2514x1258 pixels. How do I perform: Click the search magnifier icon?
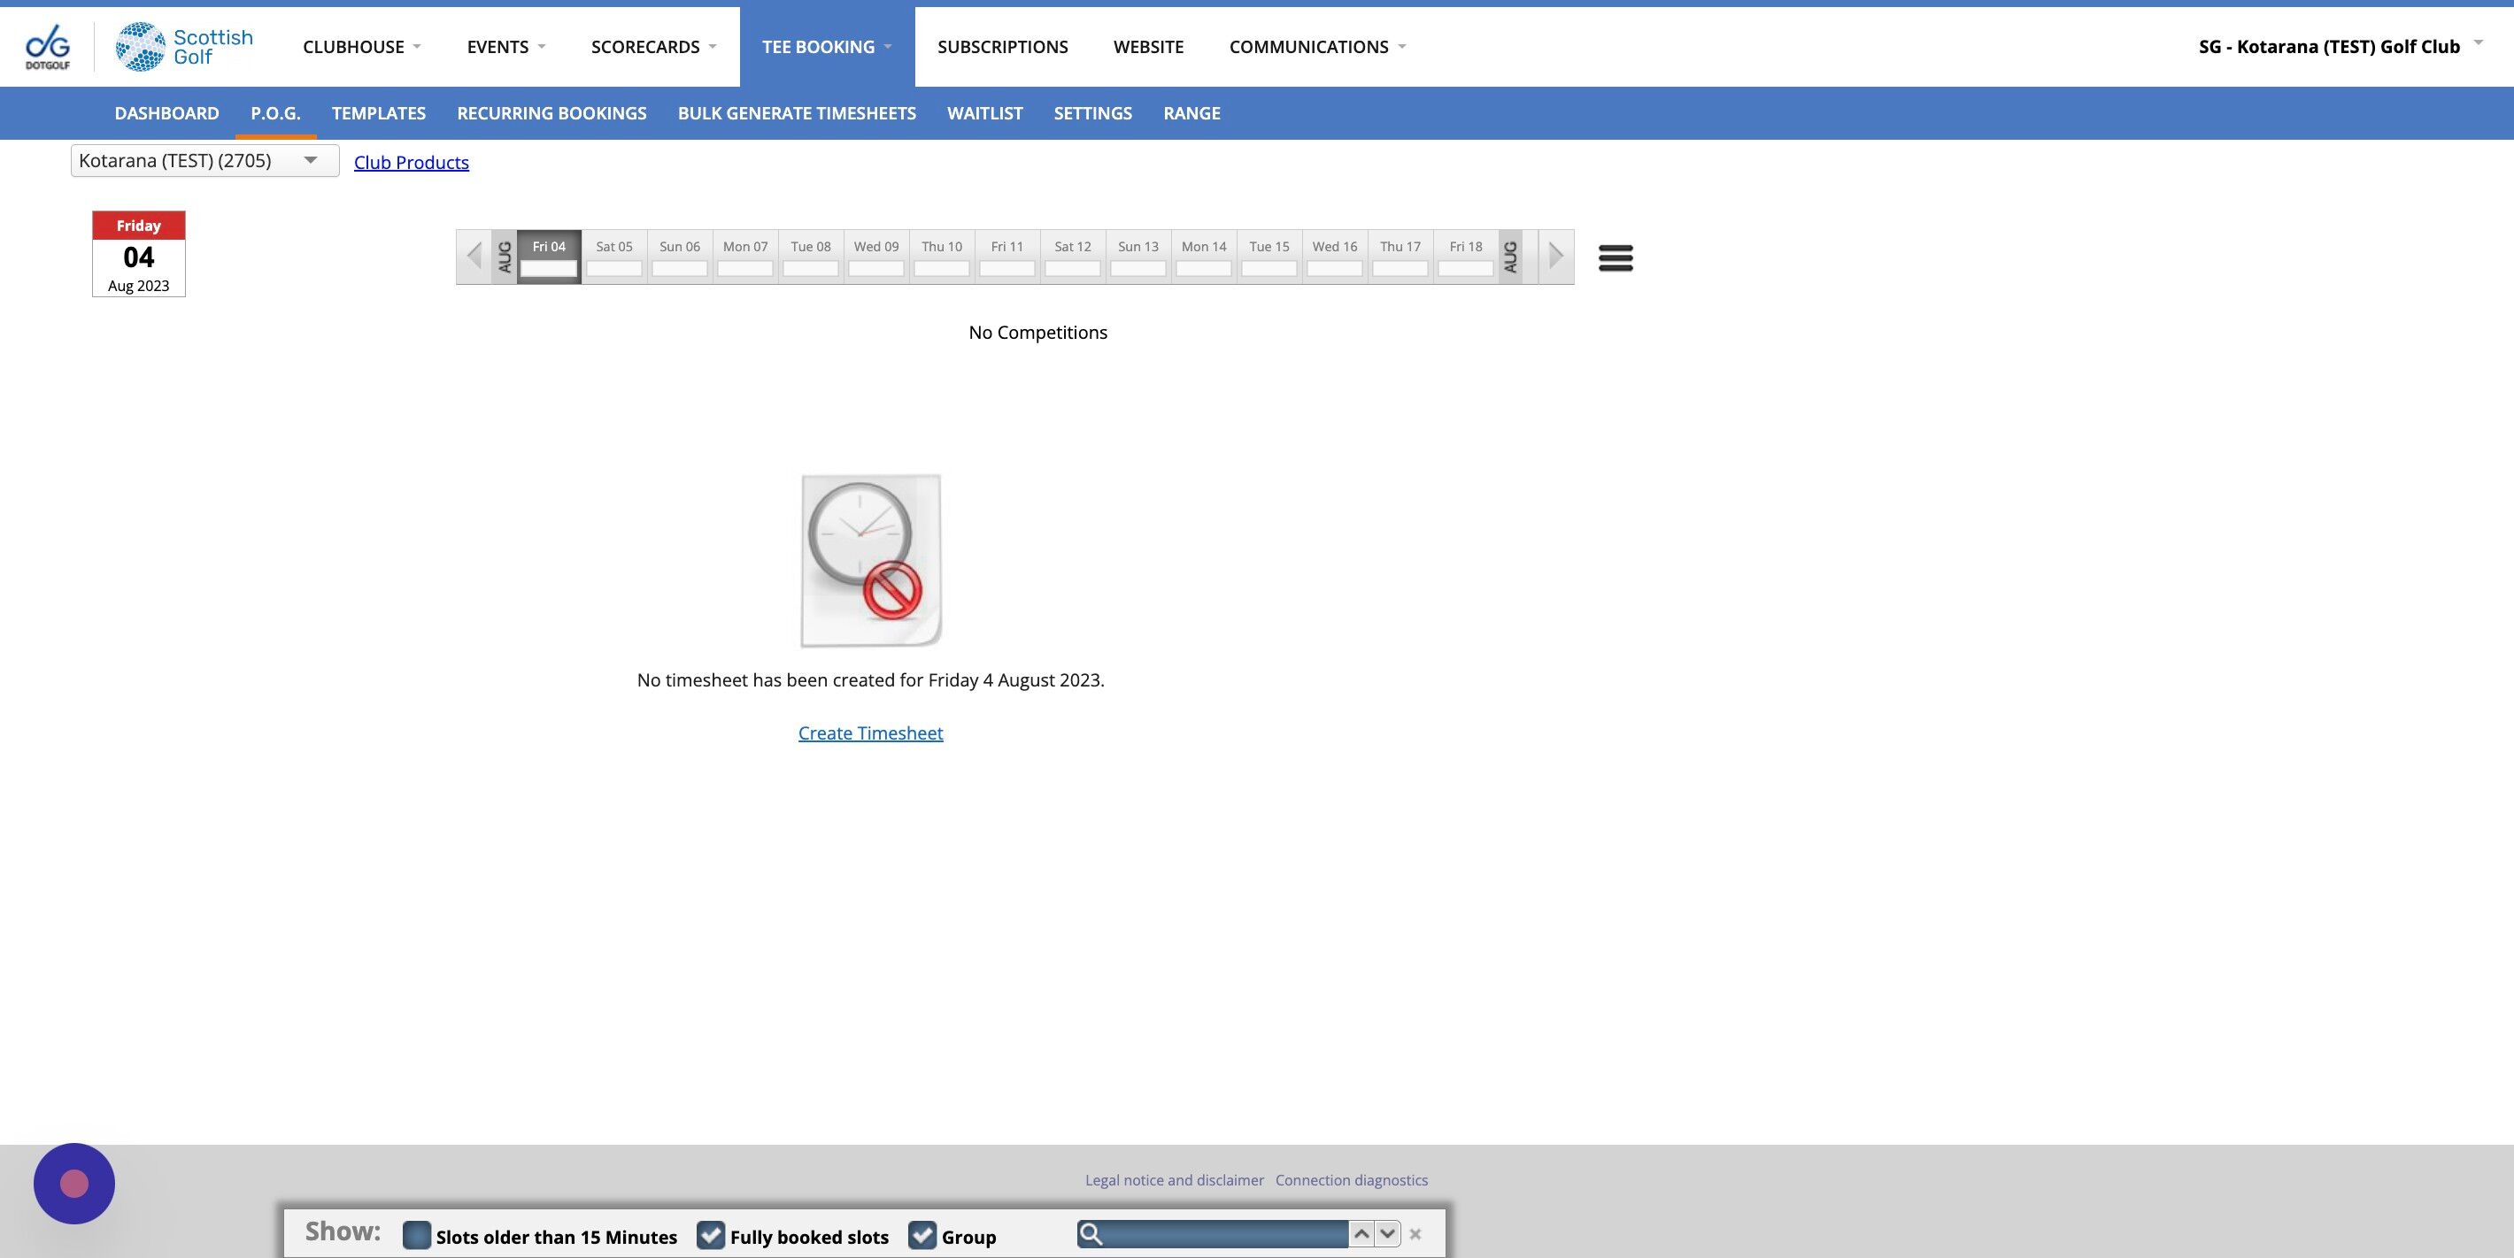pos(1091,1235)
